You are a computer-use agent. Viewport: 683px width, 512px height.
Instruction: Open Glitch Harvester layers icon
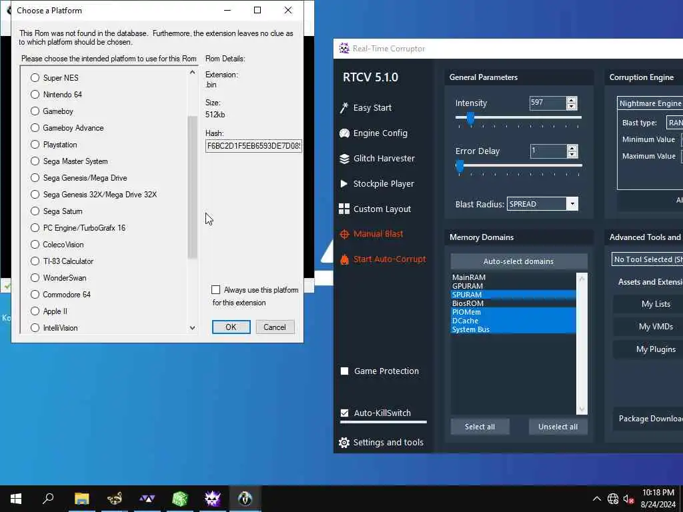tap(344, 159)
